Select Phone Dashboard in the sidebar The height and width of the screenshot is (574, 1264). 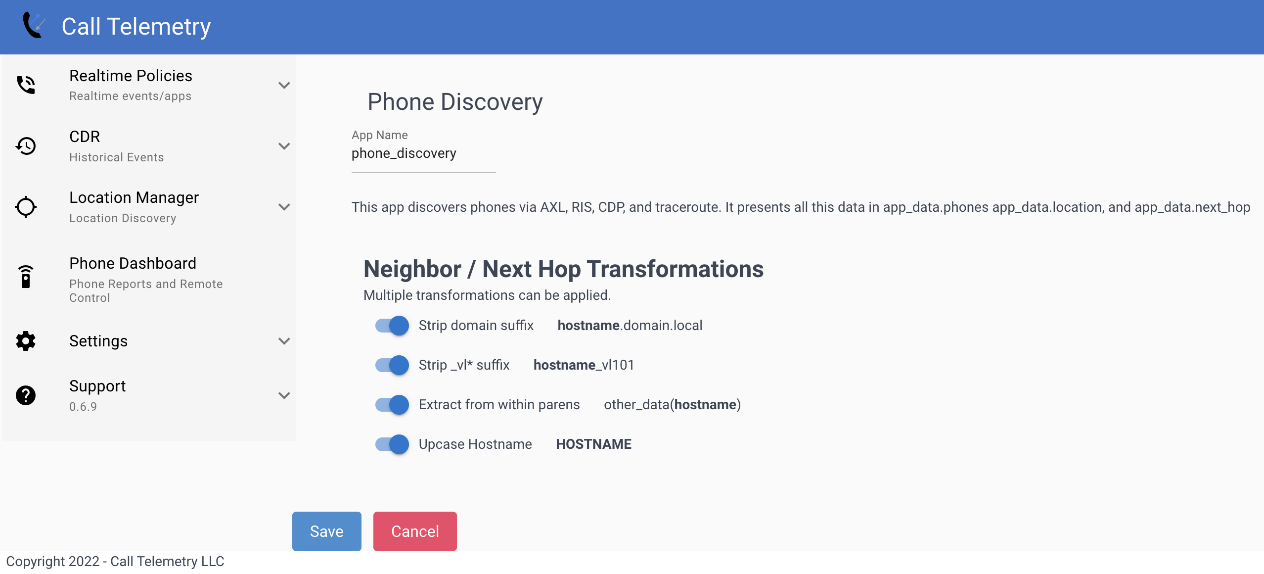coord(133,263)
